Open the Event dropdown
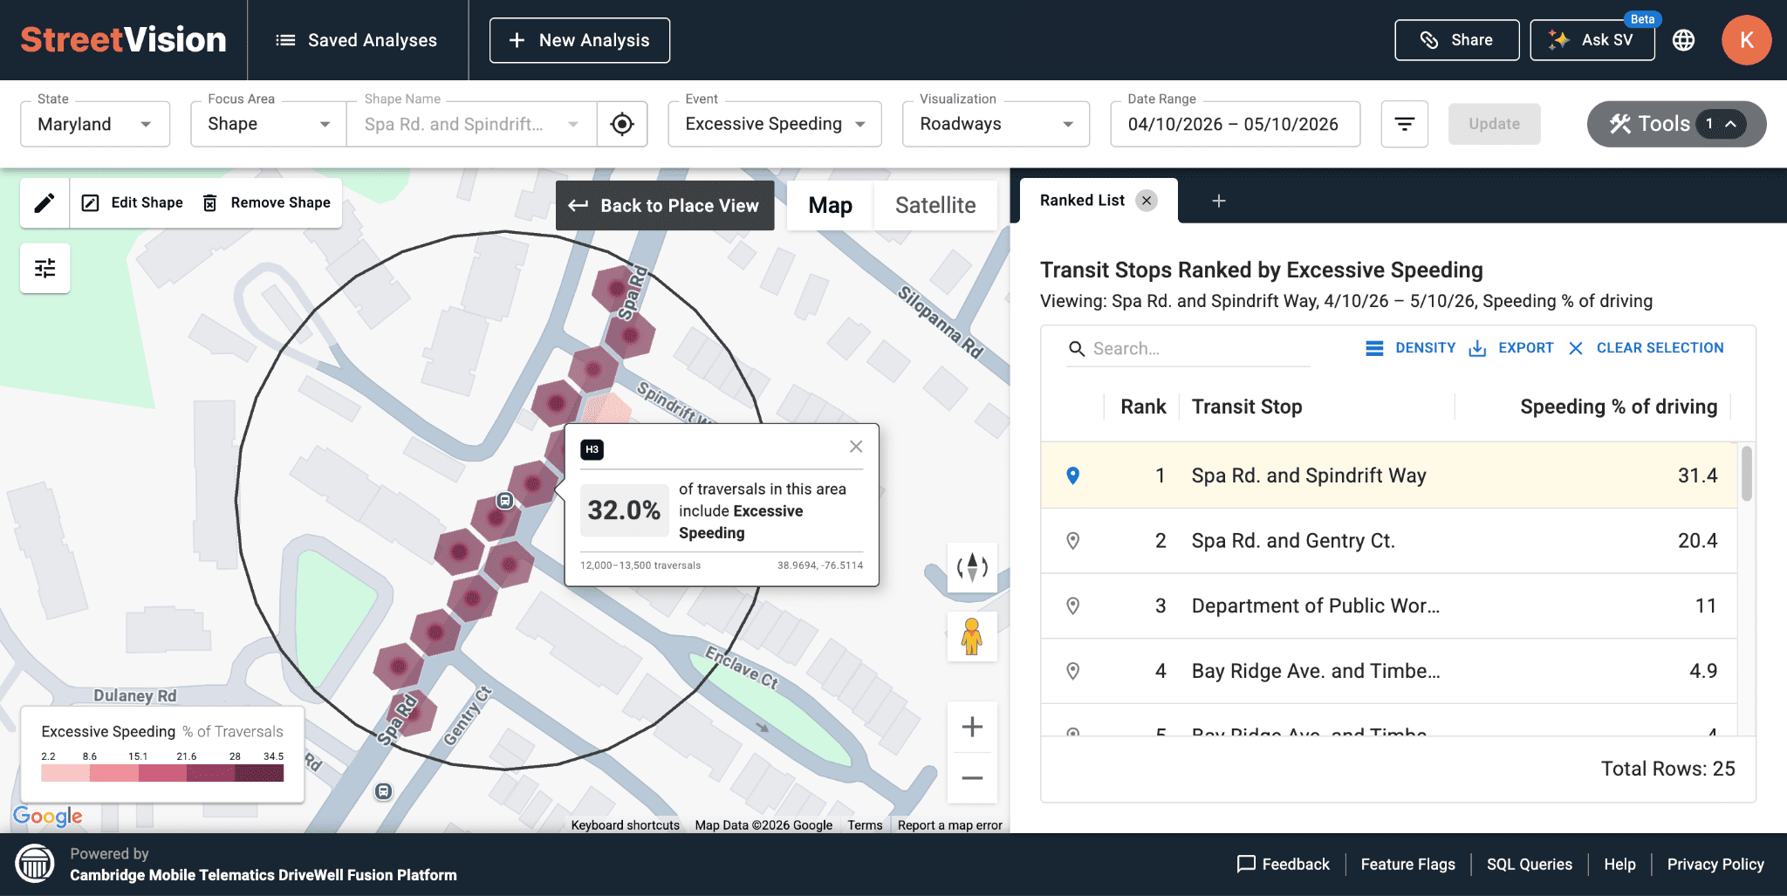The width and height of the screenshot is (1787, 896). point(775,124)
